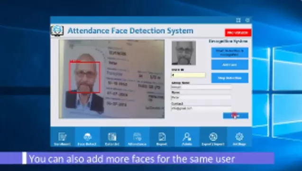Image resolution: width=302 pixels, height=171 pixels.
Task: Click the Contact email field
Action: [x=201, y=108]
